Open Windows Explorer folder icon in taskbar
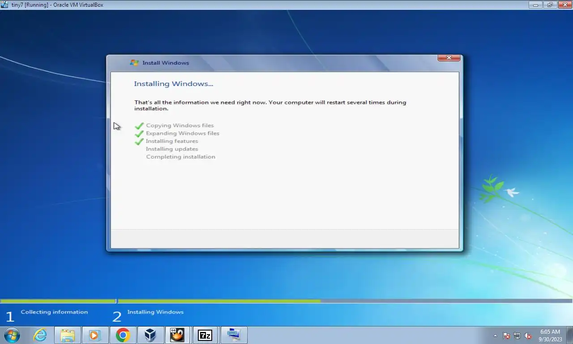573x344 pixels. (68, 335)
